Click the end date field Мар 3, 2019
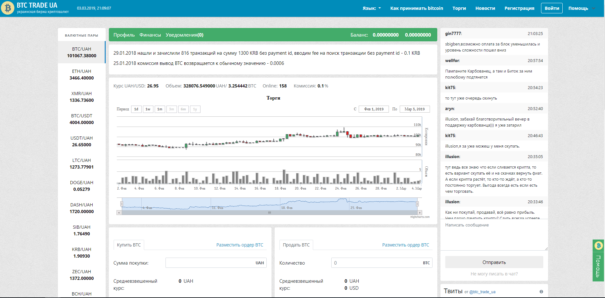The image size is (605, 298). 415,109
